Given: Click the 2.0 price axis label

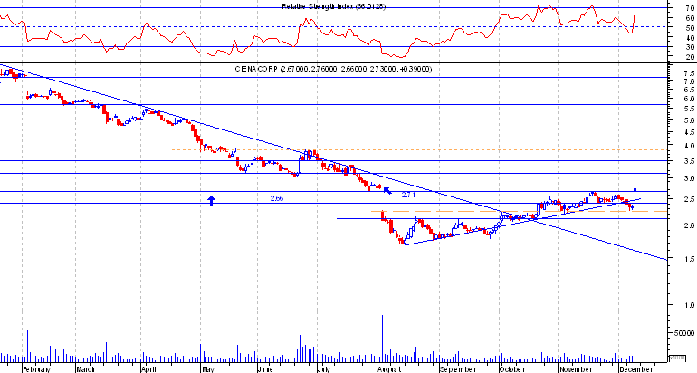Looking at the screenshot, I should click(x=690, y=225).
